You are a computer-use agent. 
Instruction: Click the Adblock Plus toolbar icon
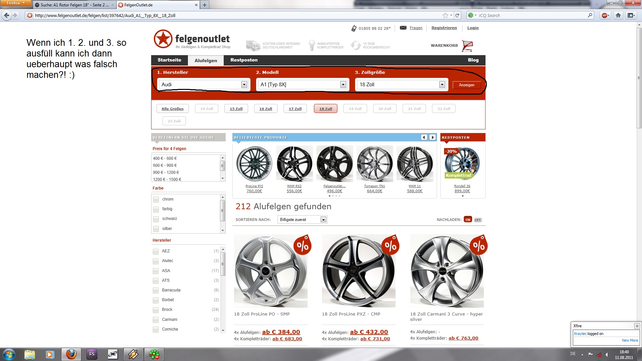605,15
